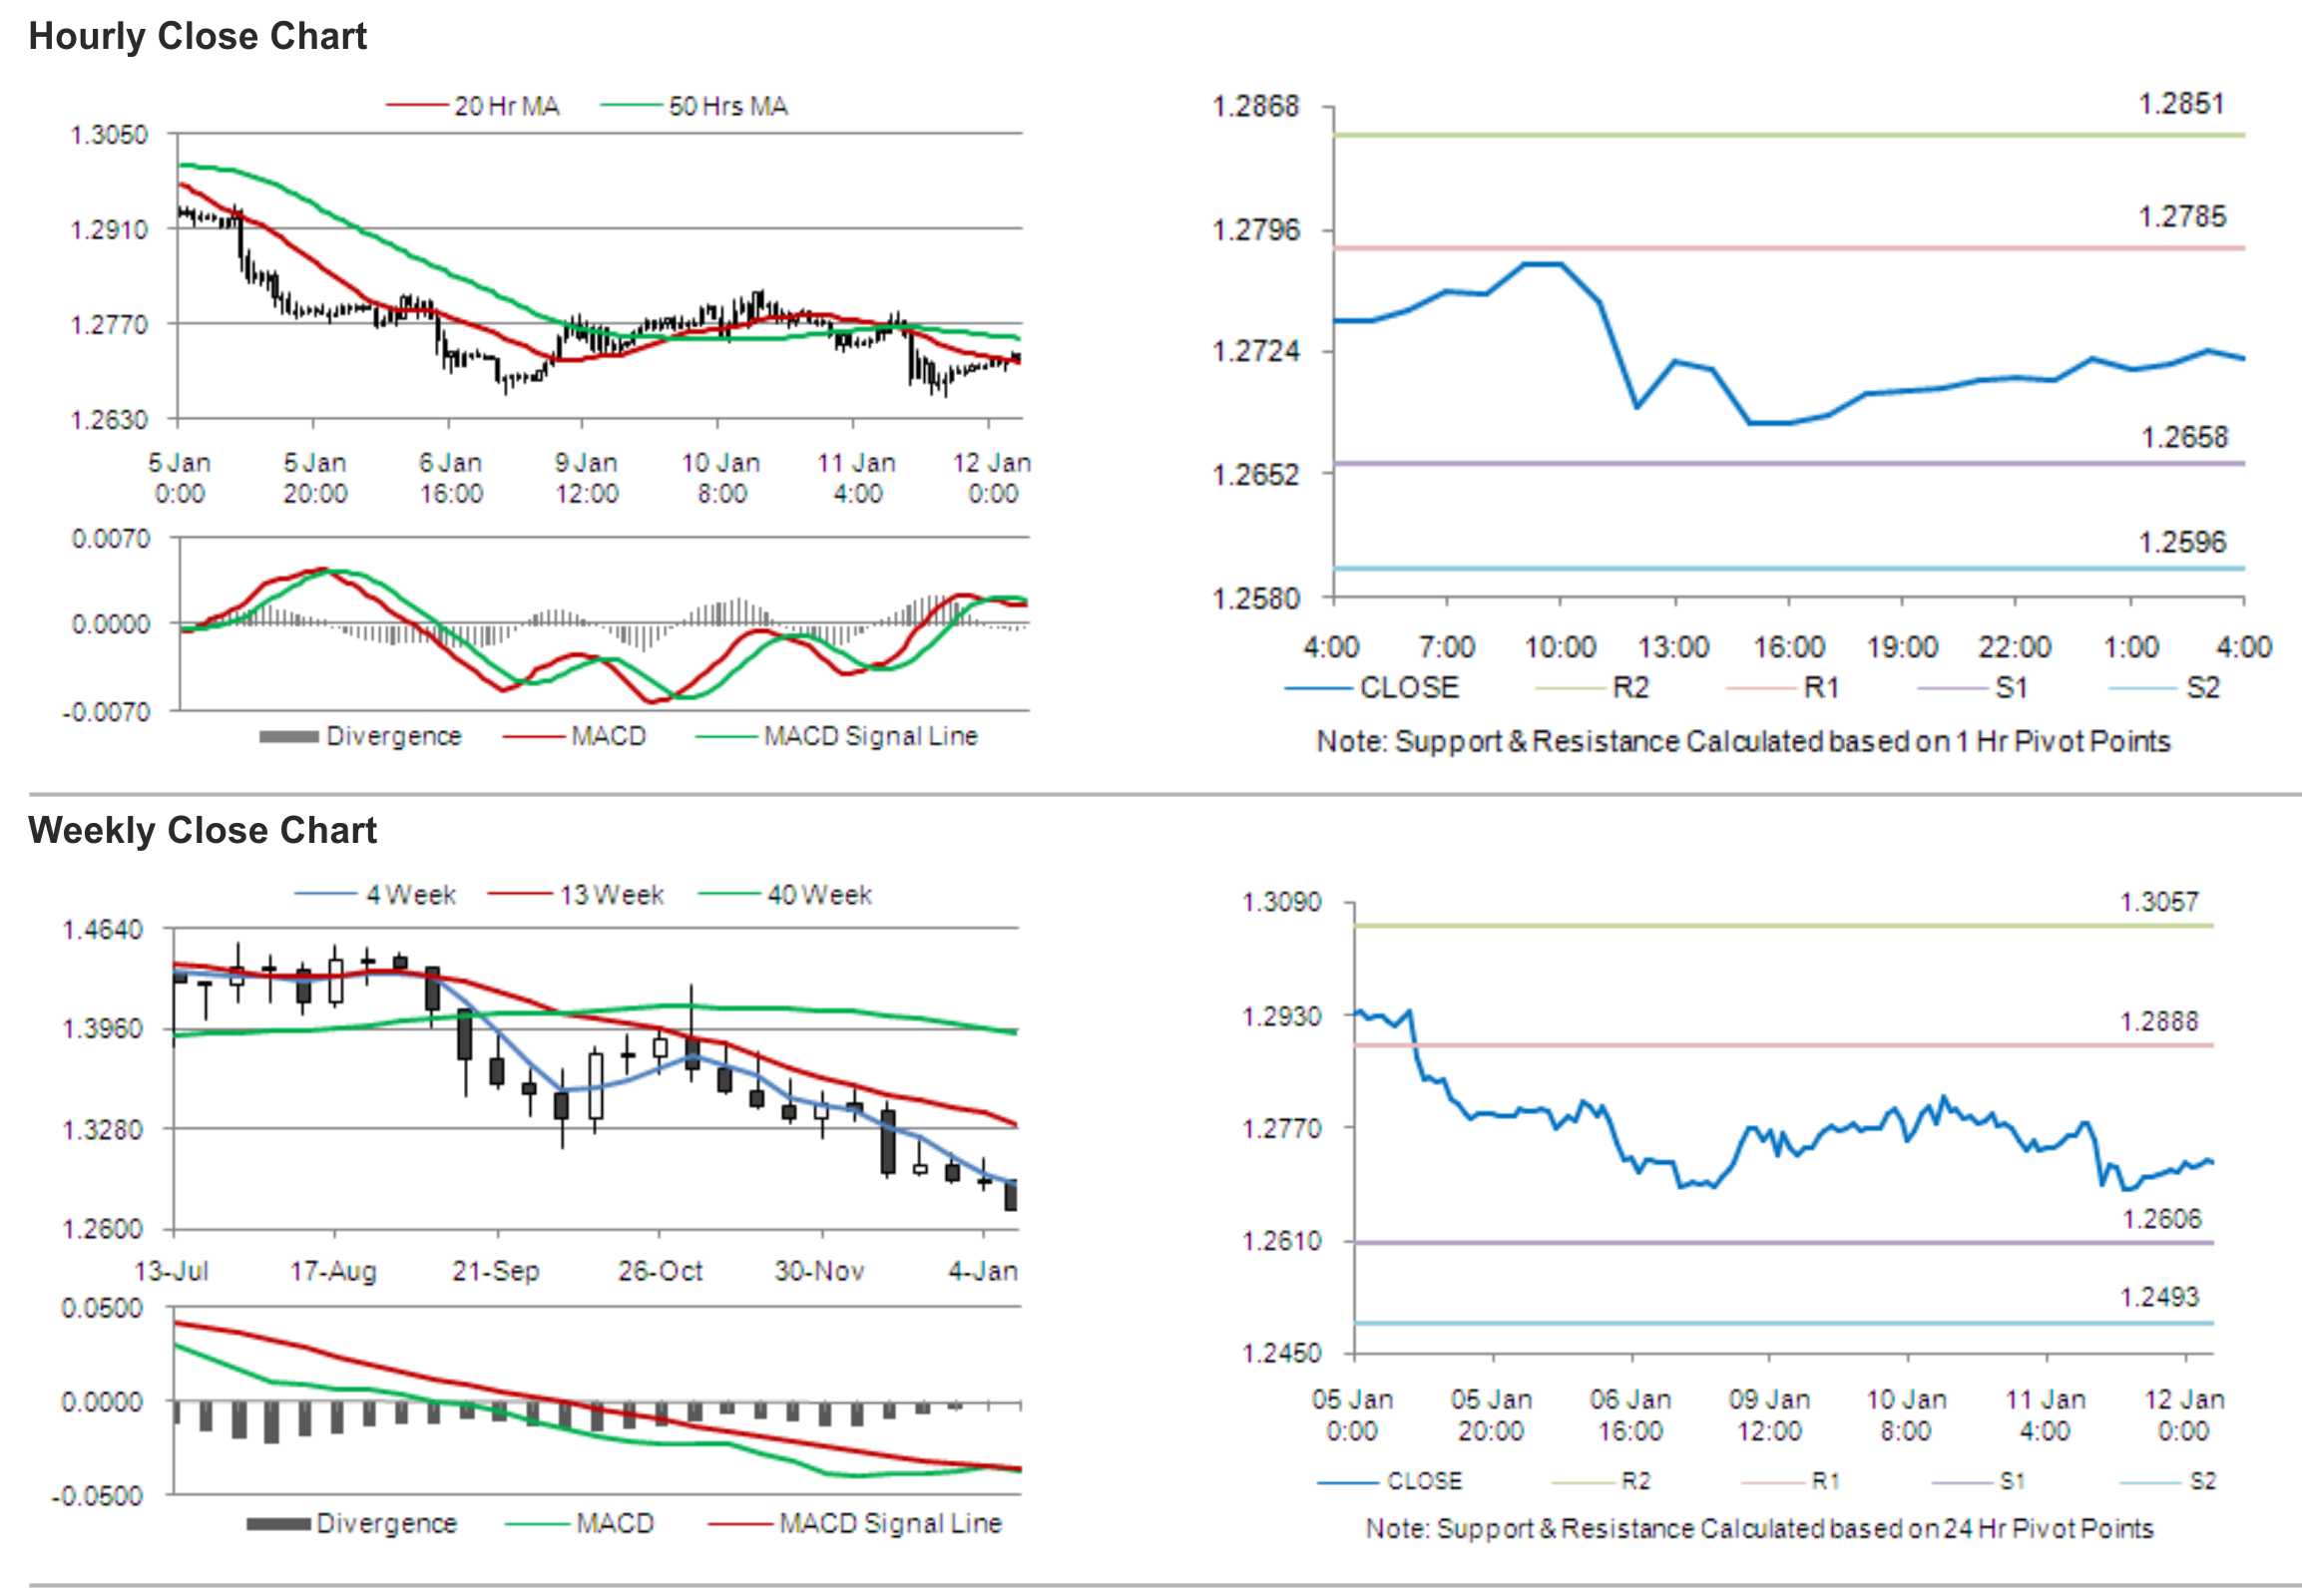Click the 1.3280 axis label on weekly chart
The width and height of the screenshot is (2302, 1588).
[x=103, y=1130]
